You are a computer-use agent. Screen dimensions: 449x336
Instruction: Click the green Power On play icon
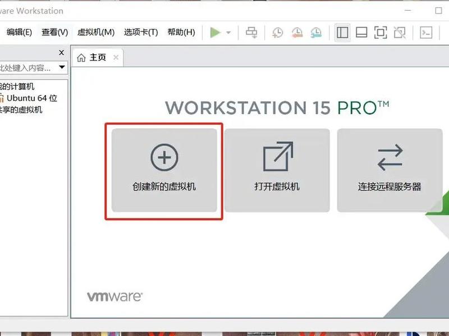216,32
